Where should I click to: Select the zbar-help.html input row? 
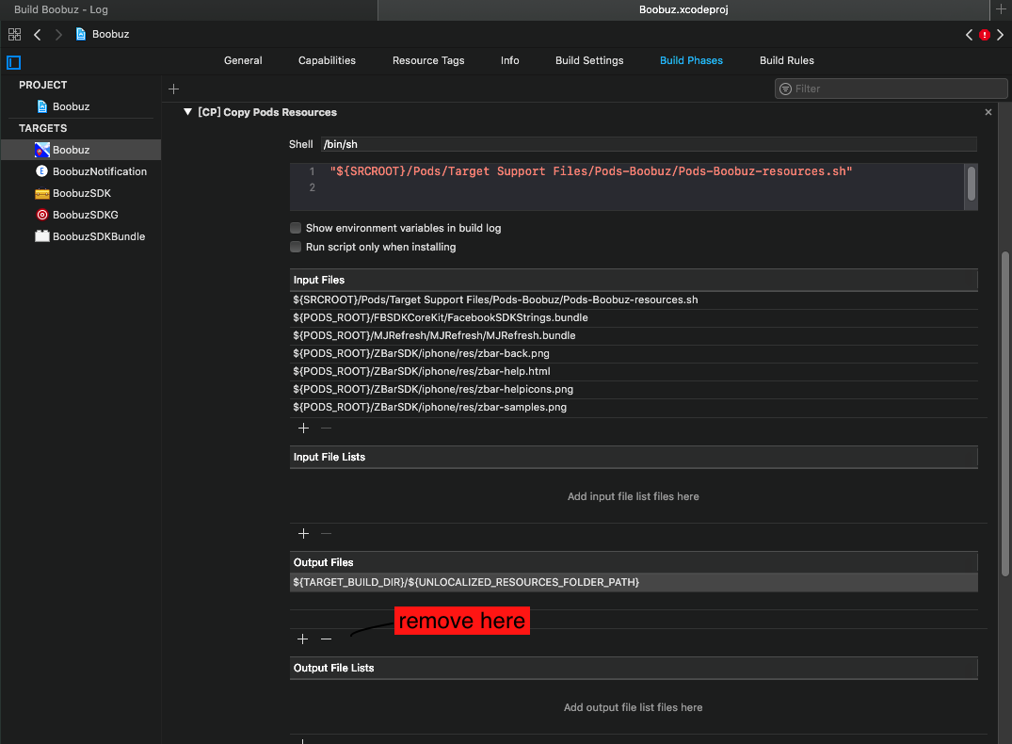point(634,371)
